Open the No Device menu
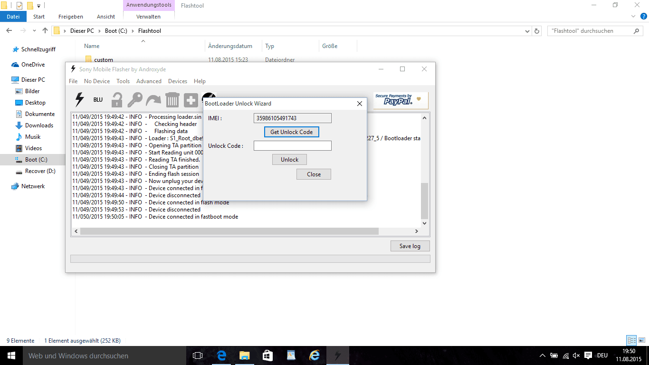Screen dimensions: 649x365 tap(97, 81)
